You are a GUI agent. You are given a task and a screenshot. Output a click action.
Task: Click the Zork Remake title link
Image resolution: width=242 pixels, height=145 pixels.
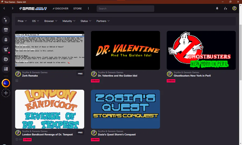pos(30,76)
